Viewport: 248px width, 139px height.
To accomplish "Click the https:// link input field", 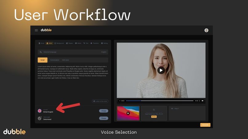I will click(187, 113).
